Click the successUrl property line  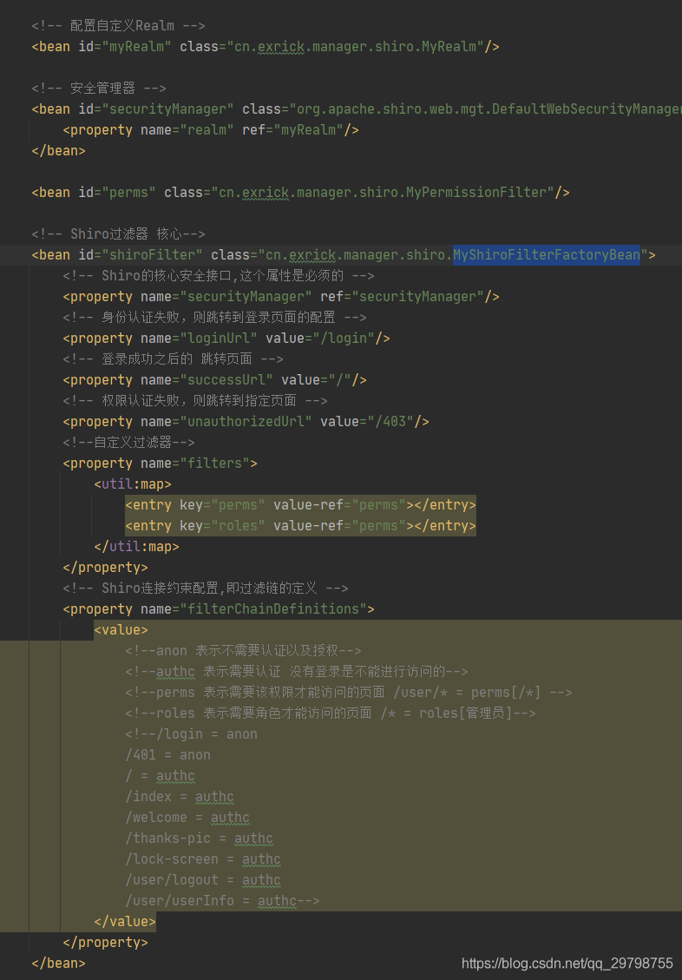point(214,380)
